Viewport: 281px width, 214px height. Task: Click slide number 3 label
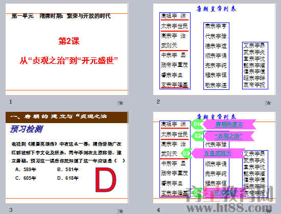(11, 210)
